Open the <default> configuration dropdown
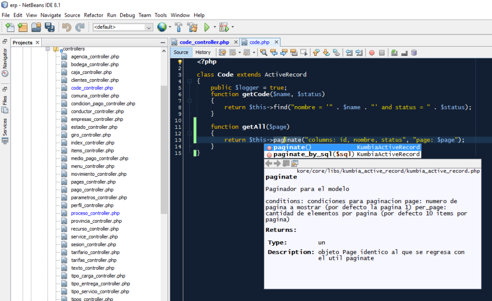 coord(148,27)
